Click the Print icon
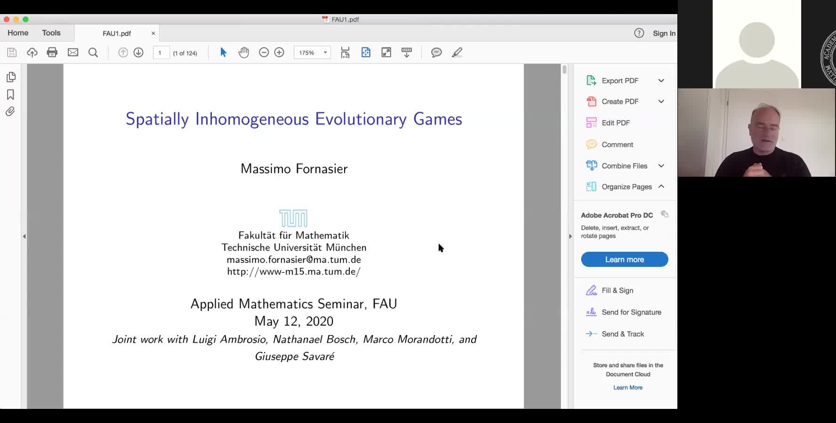This screenshot has height=423, width=836. pos(52,53)
